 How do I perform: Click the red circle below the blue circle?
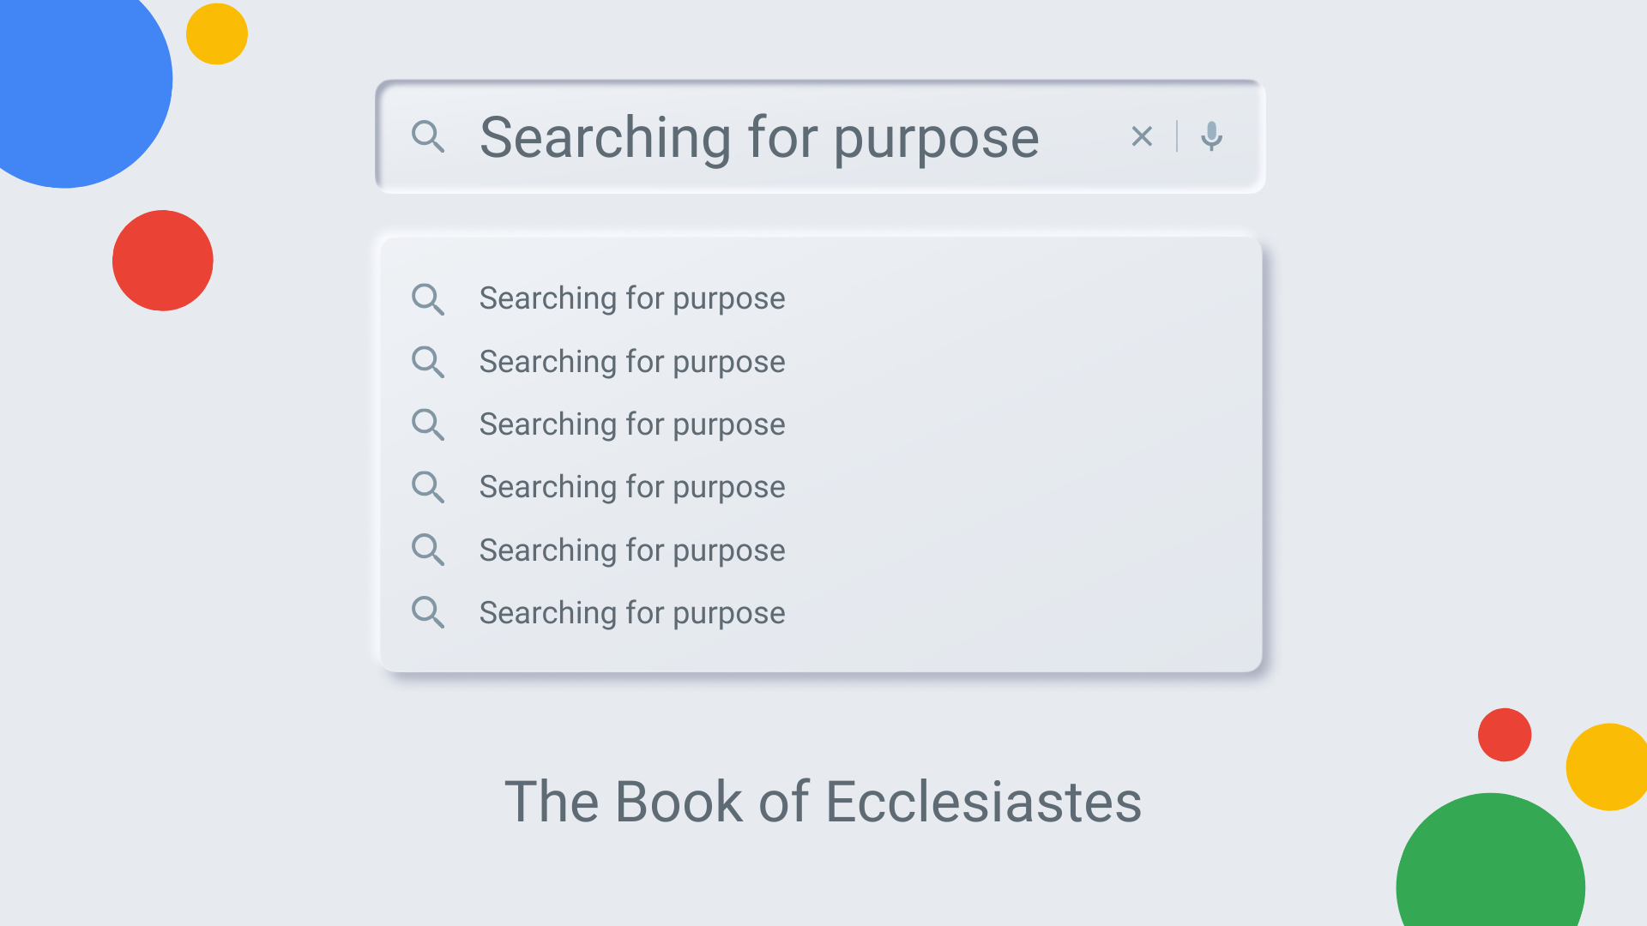[x=163, y=261]
